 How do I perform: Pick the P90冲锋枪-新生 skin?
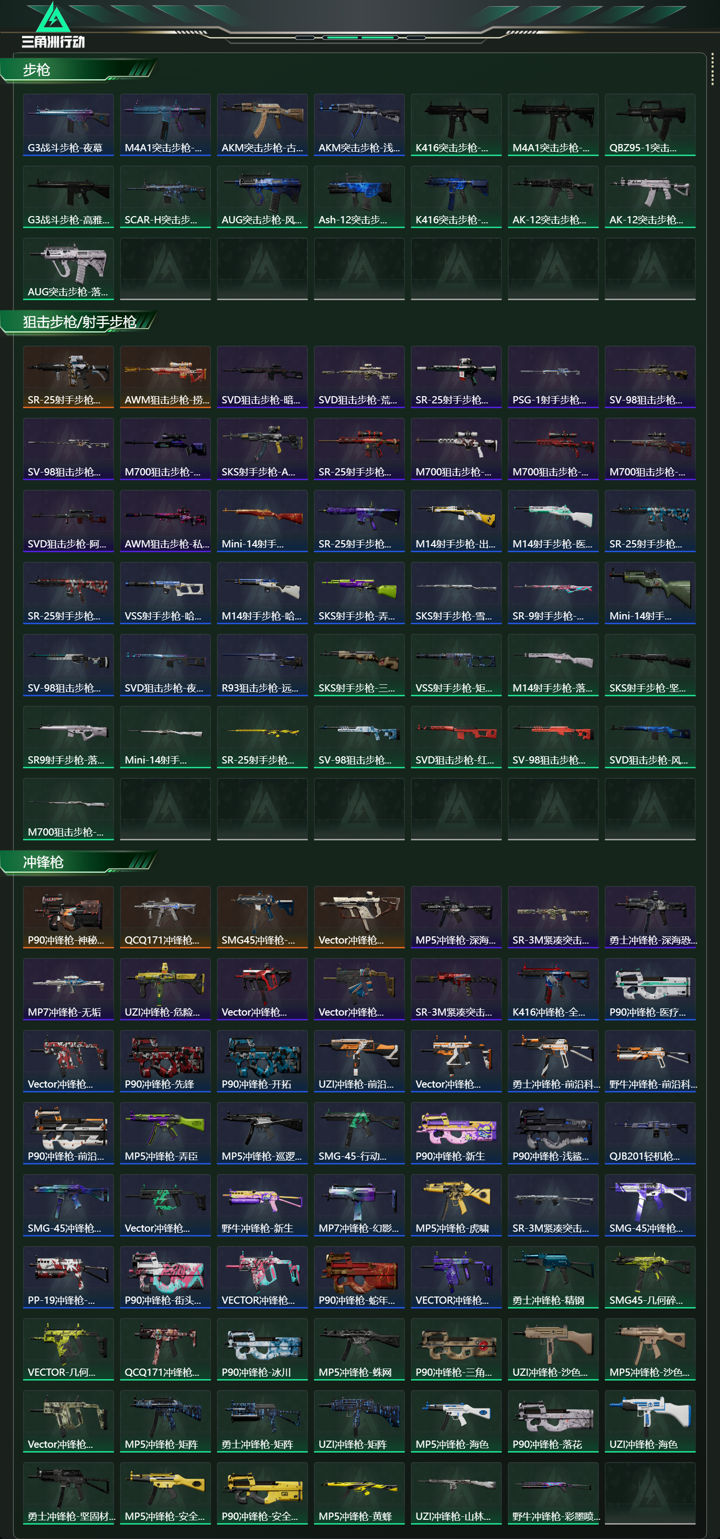[x=456, y=1133]
